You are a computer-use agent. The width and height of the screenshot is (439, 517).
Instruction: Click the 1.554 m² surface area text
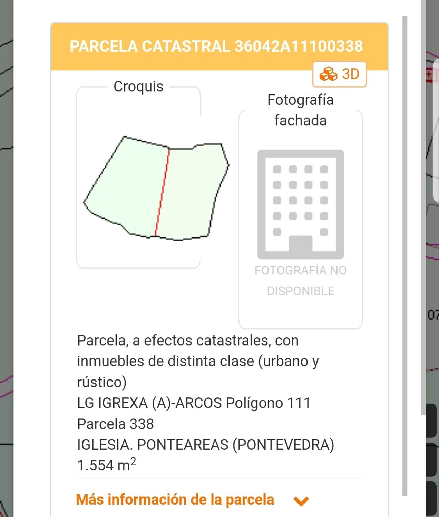[107, 465]
